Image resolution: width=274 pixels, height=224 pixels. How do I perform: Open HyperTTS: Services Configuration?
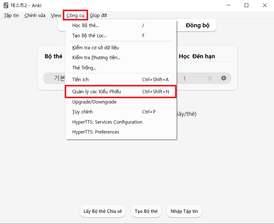pyautogui.click(x=121, y=122)
